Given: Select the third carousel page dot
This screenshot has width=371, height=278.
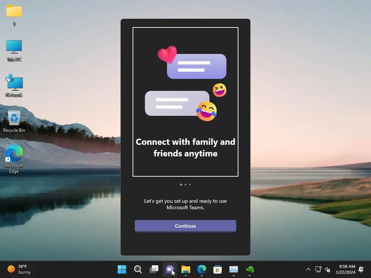Looking at the screenshot, I should click(190, 185).
